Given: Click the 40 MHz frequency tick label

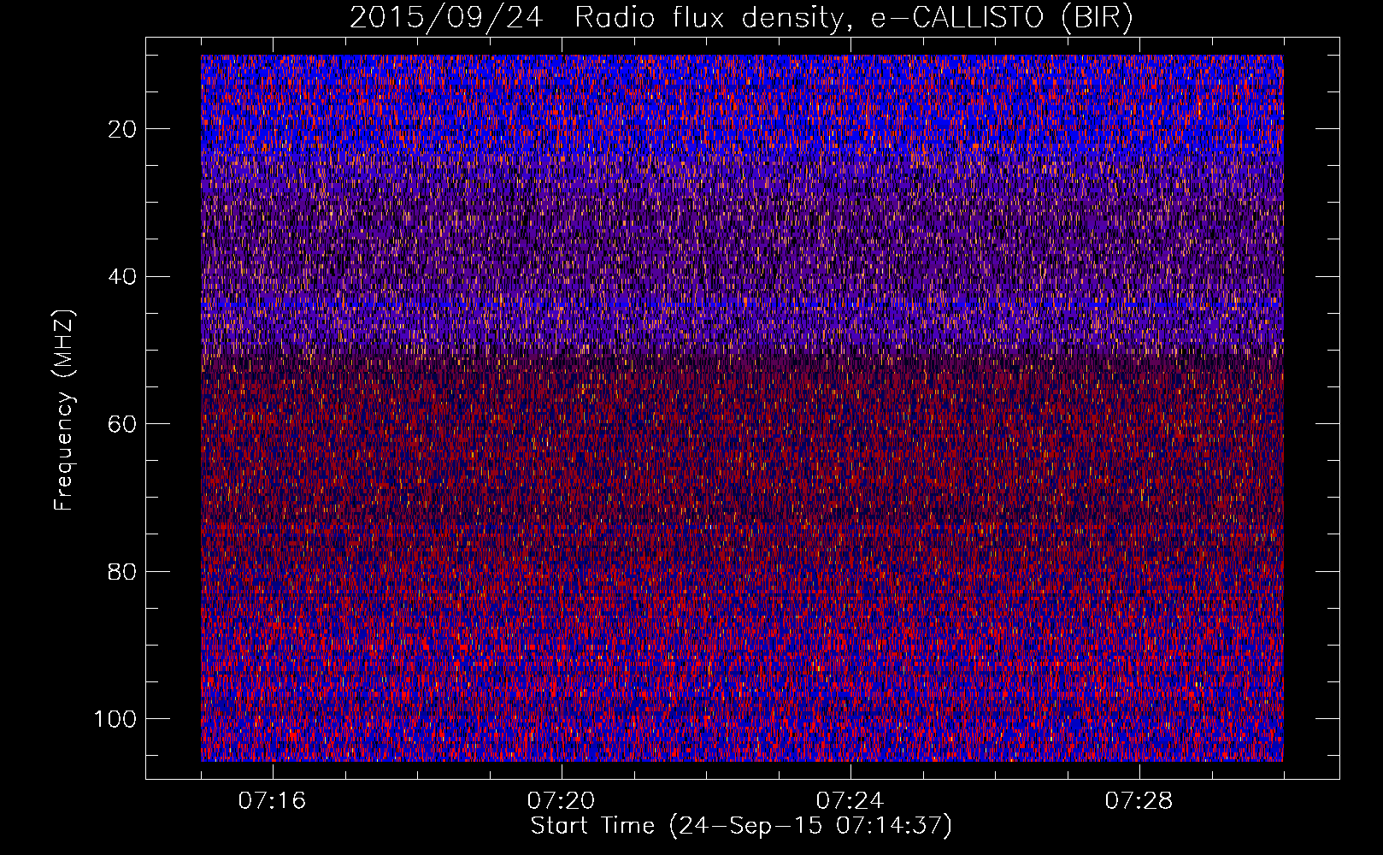Looking at the screenshot, I should (x=123, y=276).
